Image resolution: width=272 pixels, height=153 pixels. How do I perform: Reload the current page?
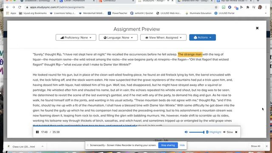(x=20, y=7)
